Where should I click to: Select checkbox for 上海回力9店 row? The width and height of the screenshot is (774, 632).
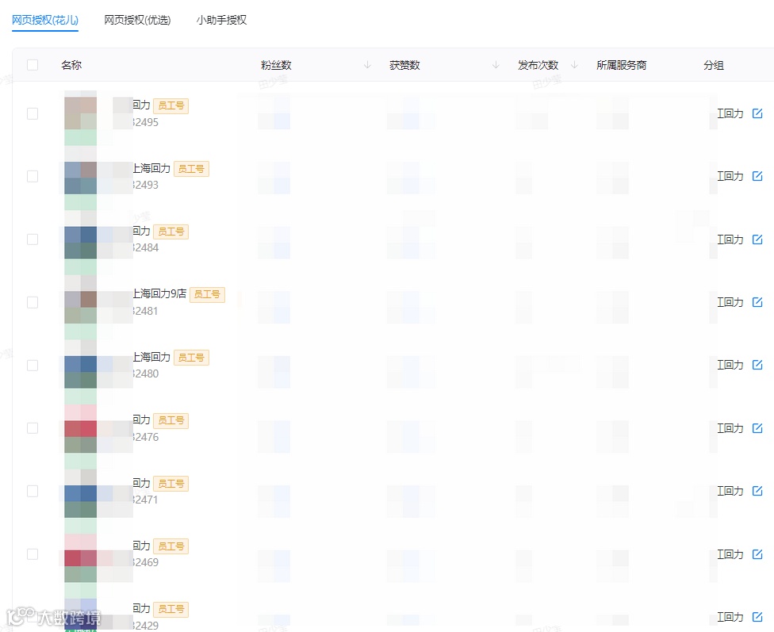33,302
